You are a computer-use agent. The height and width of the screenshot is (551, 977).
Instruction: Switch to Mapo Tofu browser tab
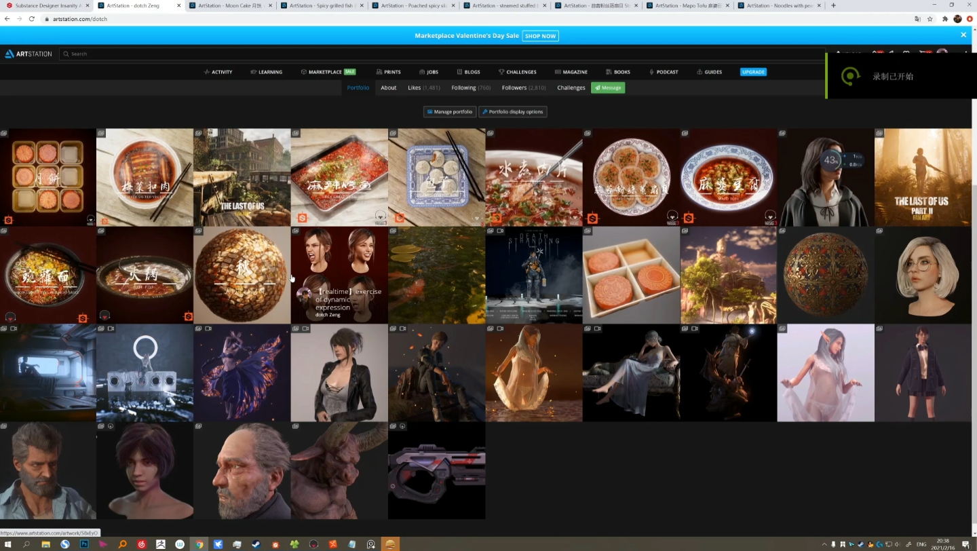[x=686, y=5]
